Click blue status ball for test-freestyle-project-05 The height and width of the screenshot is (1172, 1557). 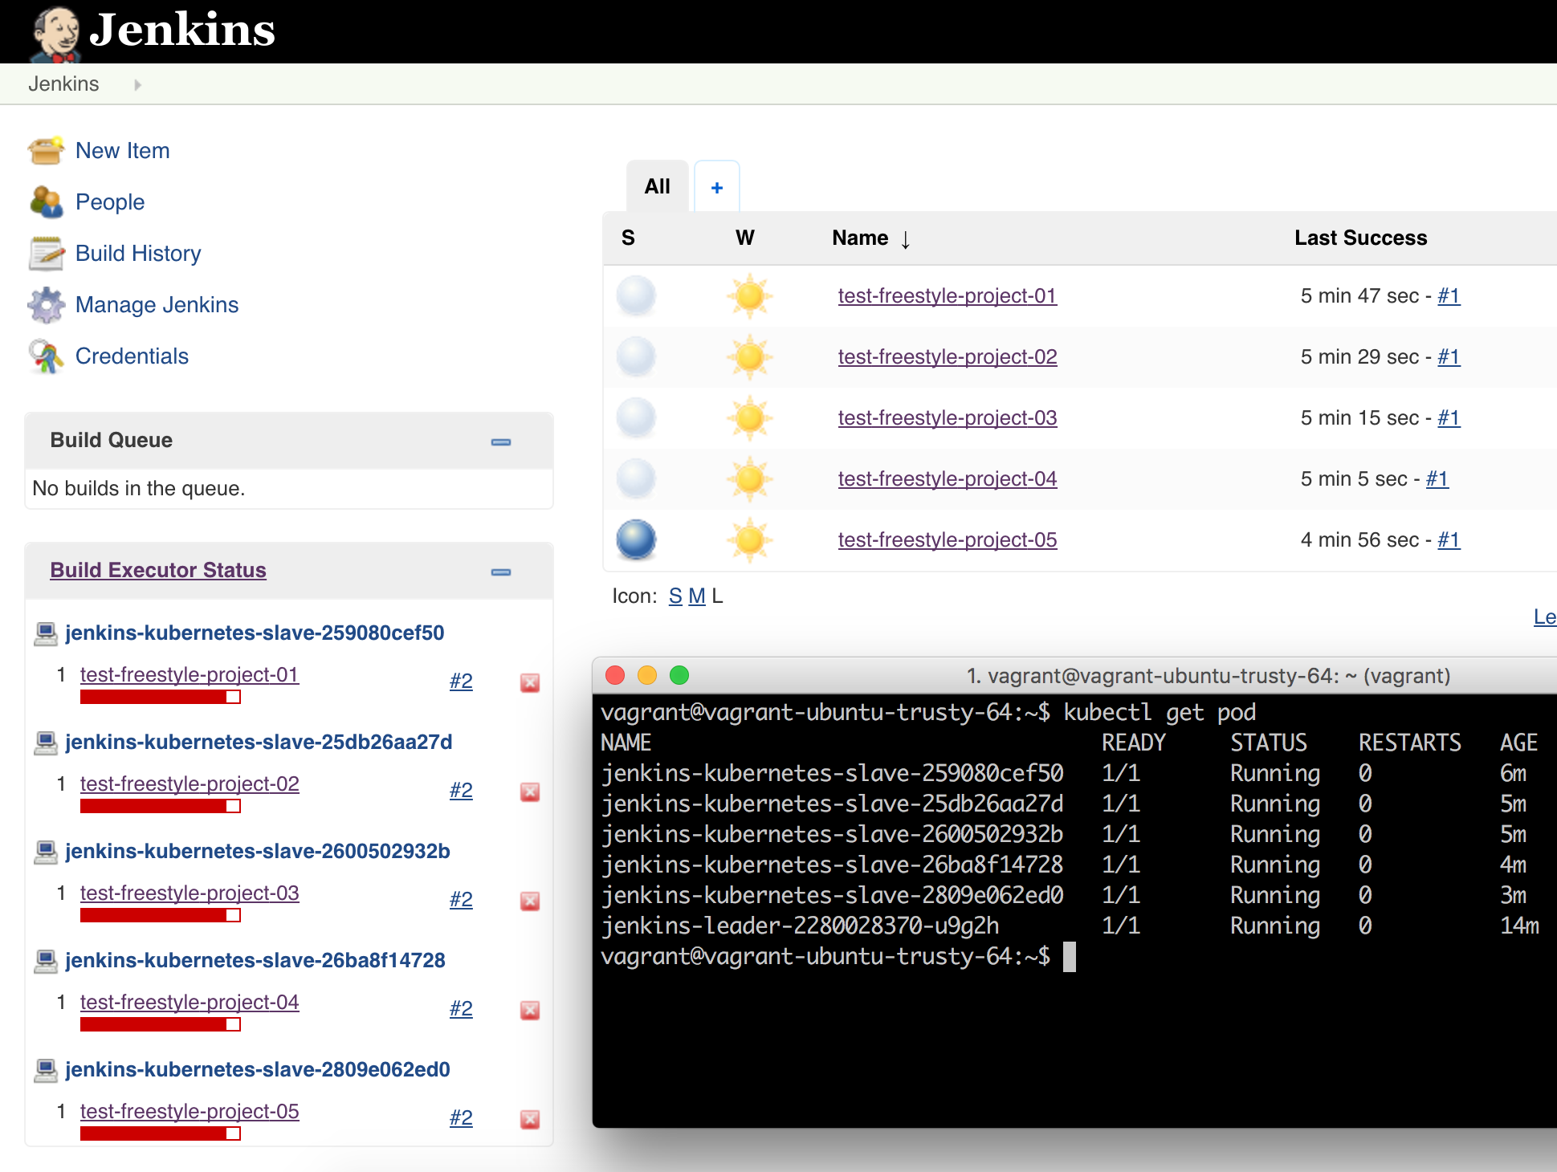636,539
